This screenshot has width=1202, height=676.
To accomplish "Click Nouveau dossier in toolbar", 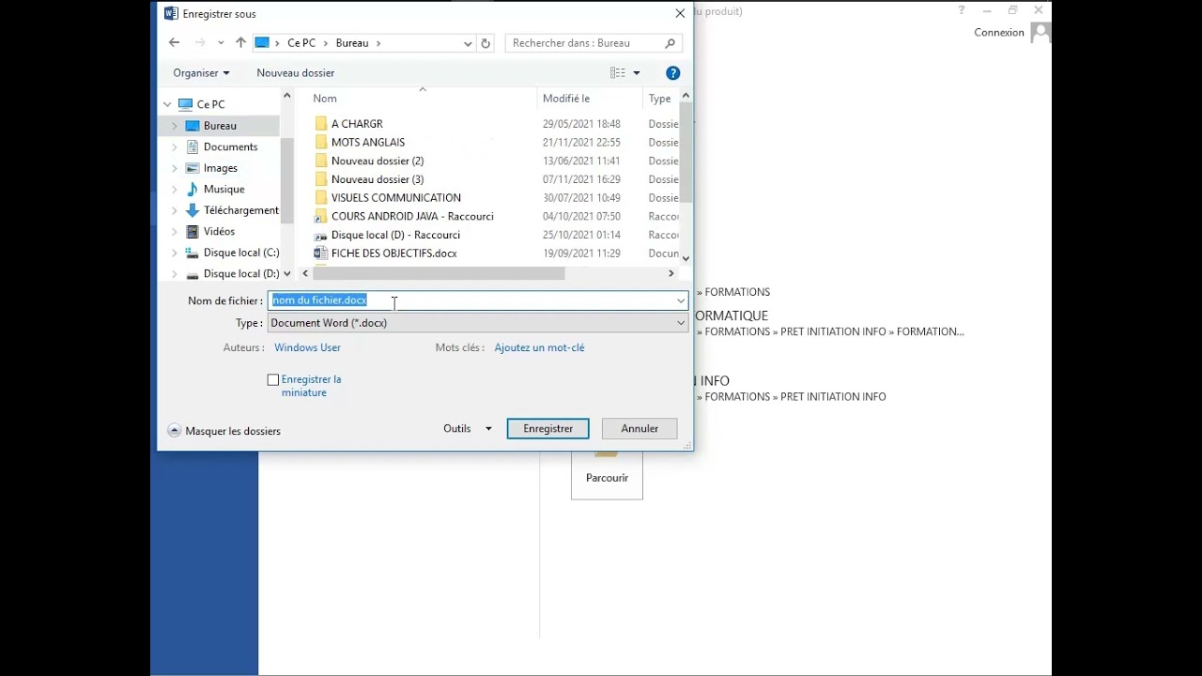I will coord(295,73).
